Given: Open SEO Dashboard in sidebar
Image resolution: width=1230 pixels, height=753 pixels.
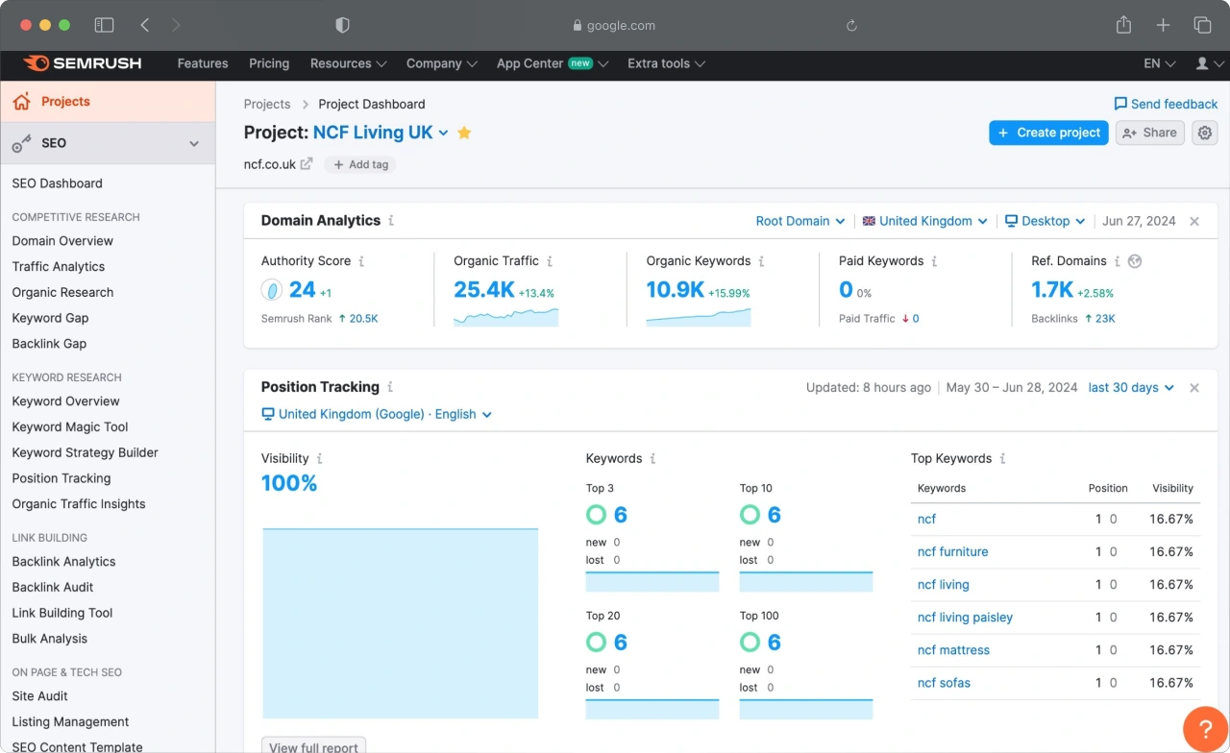Looking at the screenshot, I should tap(58, 183).
